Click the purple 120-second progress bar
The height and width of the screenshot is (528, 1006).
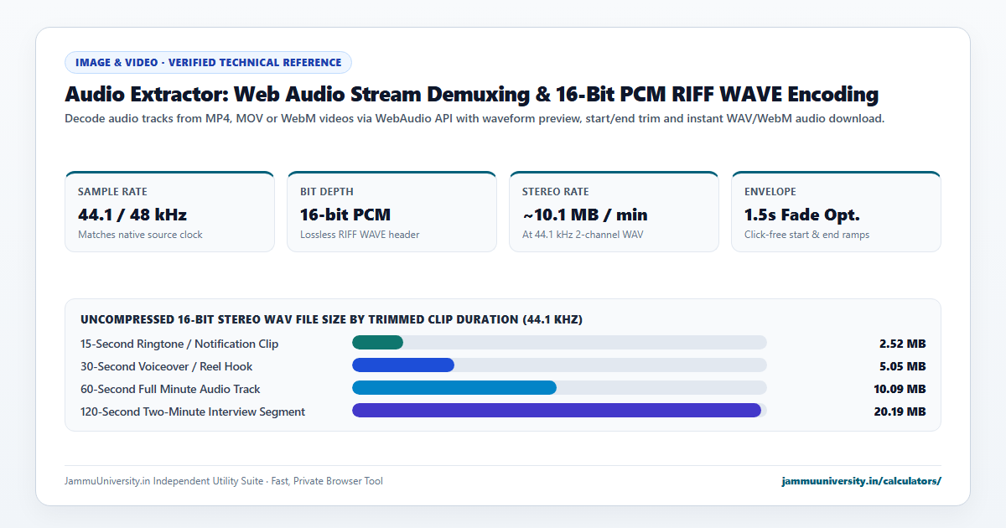(557, 411)
